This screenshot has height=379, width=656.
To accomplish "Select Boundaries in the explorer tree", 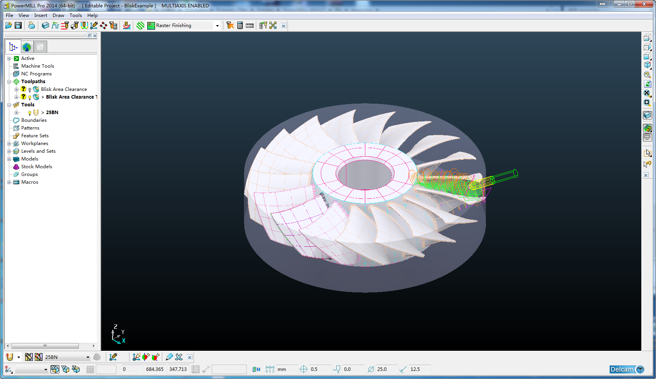I will point(34,120).
